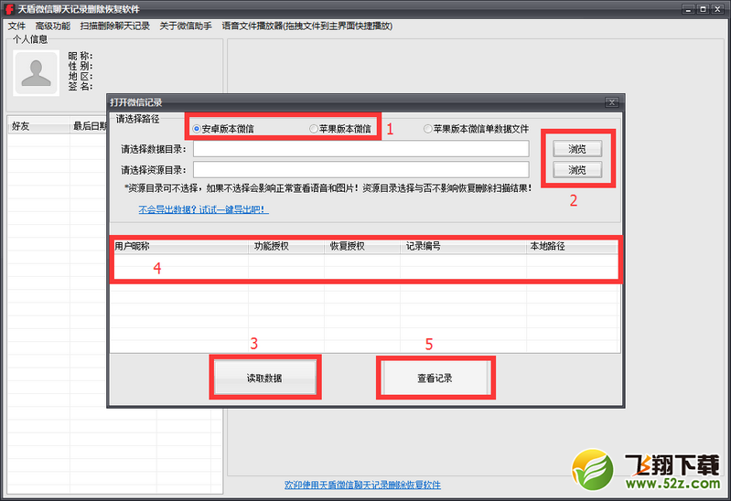Click the 好友 column header in main window
Image resolution: width=731 pixels, height=501 pixels.
38,126
